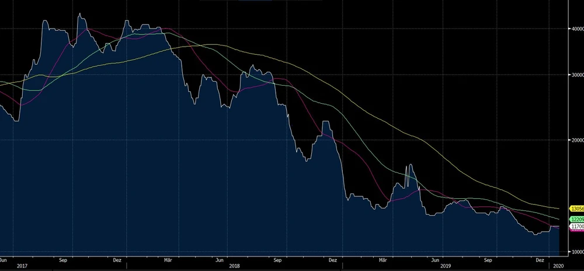Screen dimensions: 584x271
Task: Click the Mär label in 2019
Action: pyautogui.click(x=383, y=260)
